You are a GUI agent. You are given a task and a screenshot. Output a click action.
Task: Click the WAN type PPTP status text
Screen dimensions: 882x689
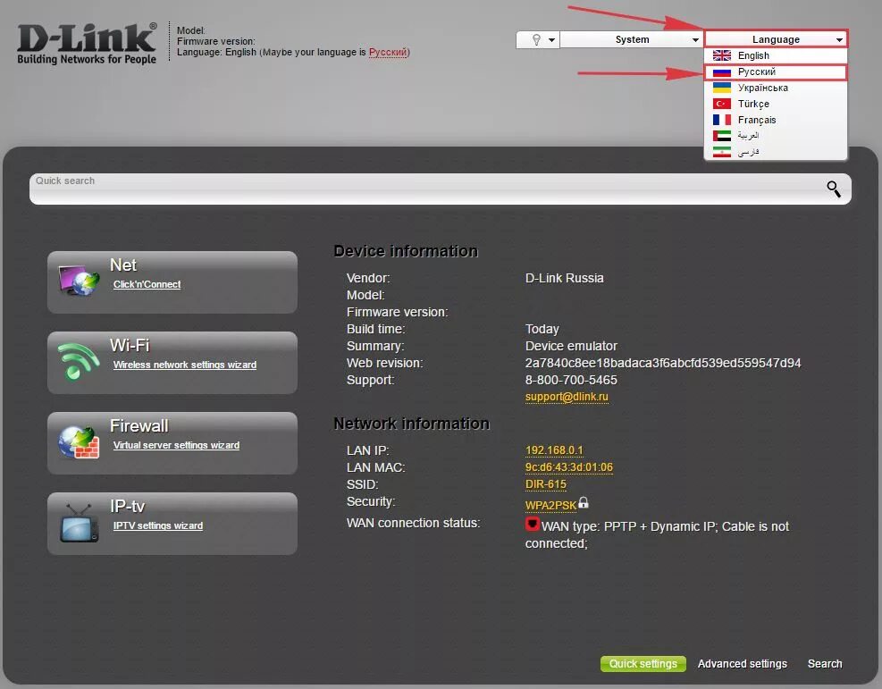pyautogui.click(x=657, y=535)
